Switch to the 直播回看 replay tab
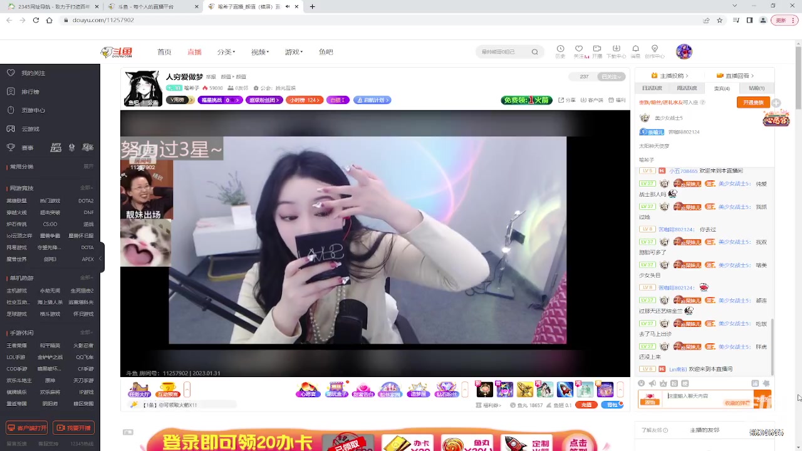 pyautogui.click(x=737, y=75)
